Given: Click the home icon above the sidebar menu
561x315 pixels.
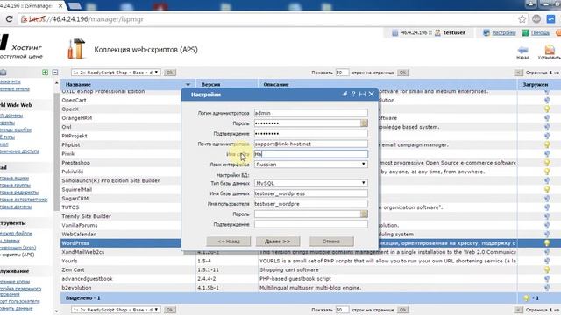Looking at the screenshot, I should 4,73.
